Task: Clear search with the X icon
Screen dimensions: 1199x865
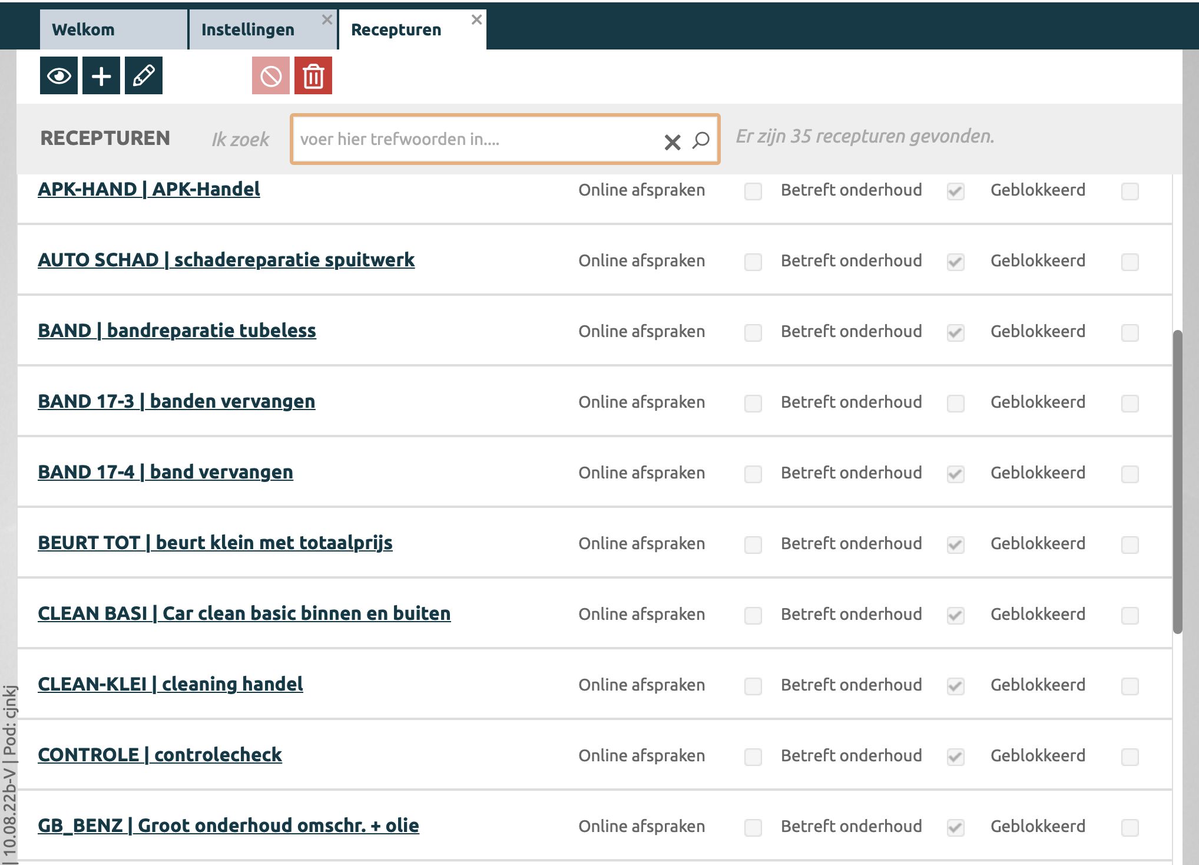Action: pyautogui.click(x=672, y=141)
